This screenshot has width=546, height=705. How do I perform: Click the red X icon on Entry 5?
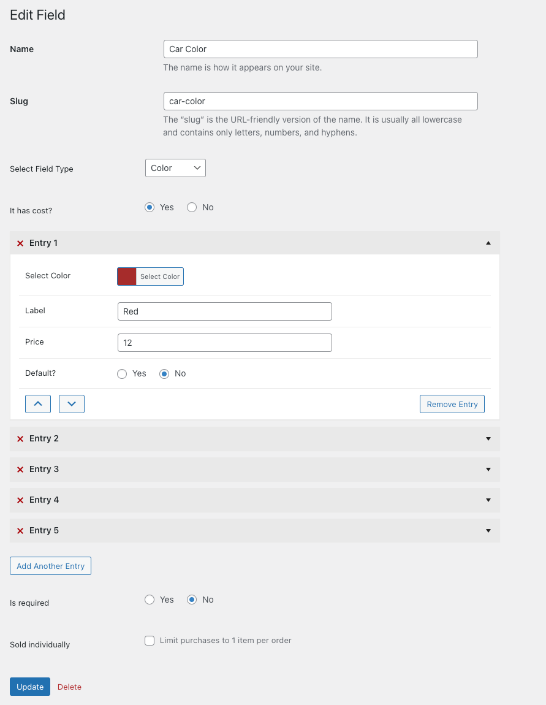[20, 531]
